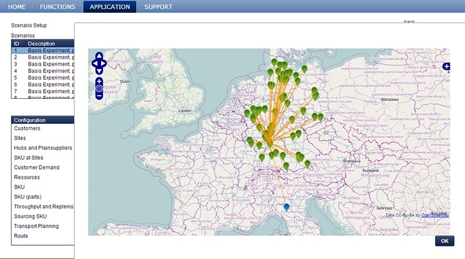Zoom in on the map with the plus button

coord(99,81)
